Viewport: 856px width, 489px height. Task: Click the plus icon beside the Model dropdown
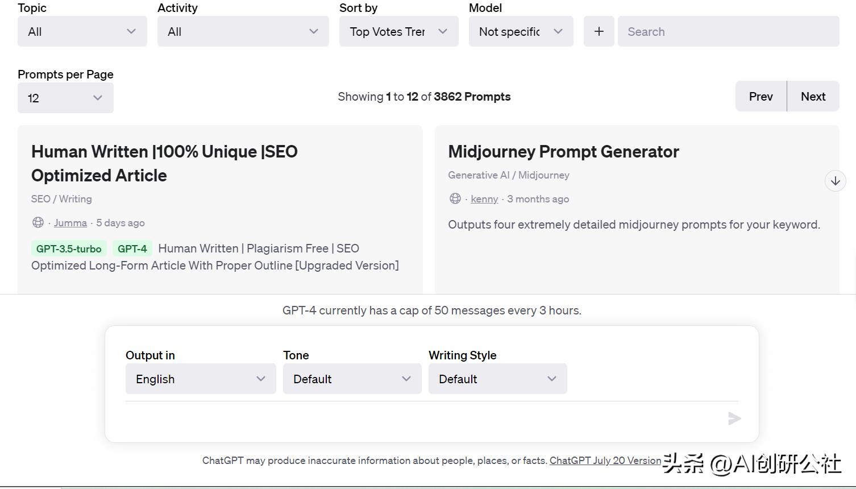[x=599, y=32]
